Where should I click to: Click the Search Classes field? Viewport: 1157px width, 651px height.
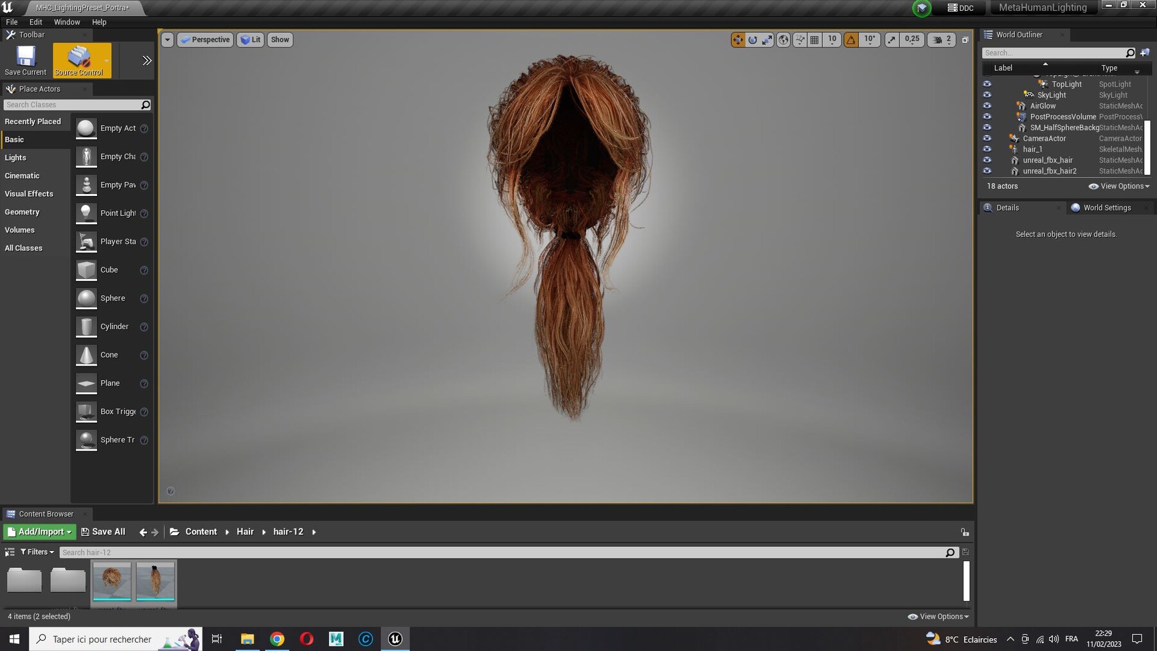tap(72, 105)
